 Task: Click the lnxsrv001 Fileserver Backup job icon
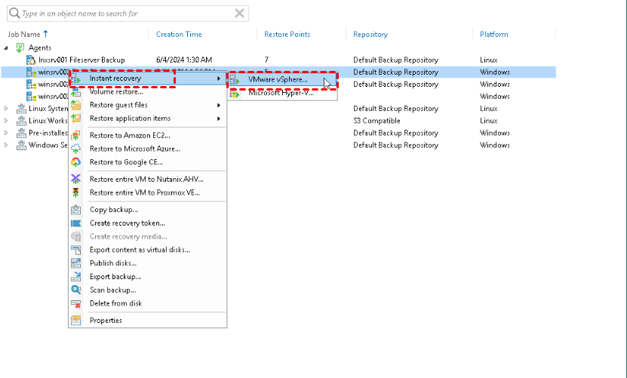pos(31,60)
